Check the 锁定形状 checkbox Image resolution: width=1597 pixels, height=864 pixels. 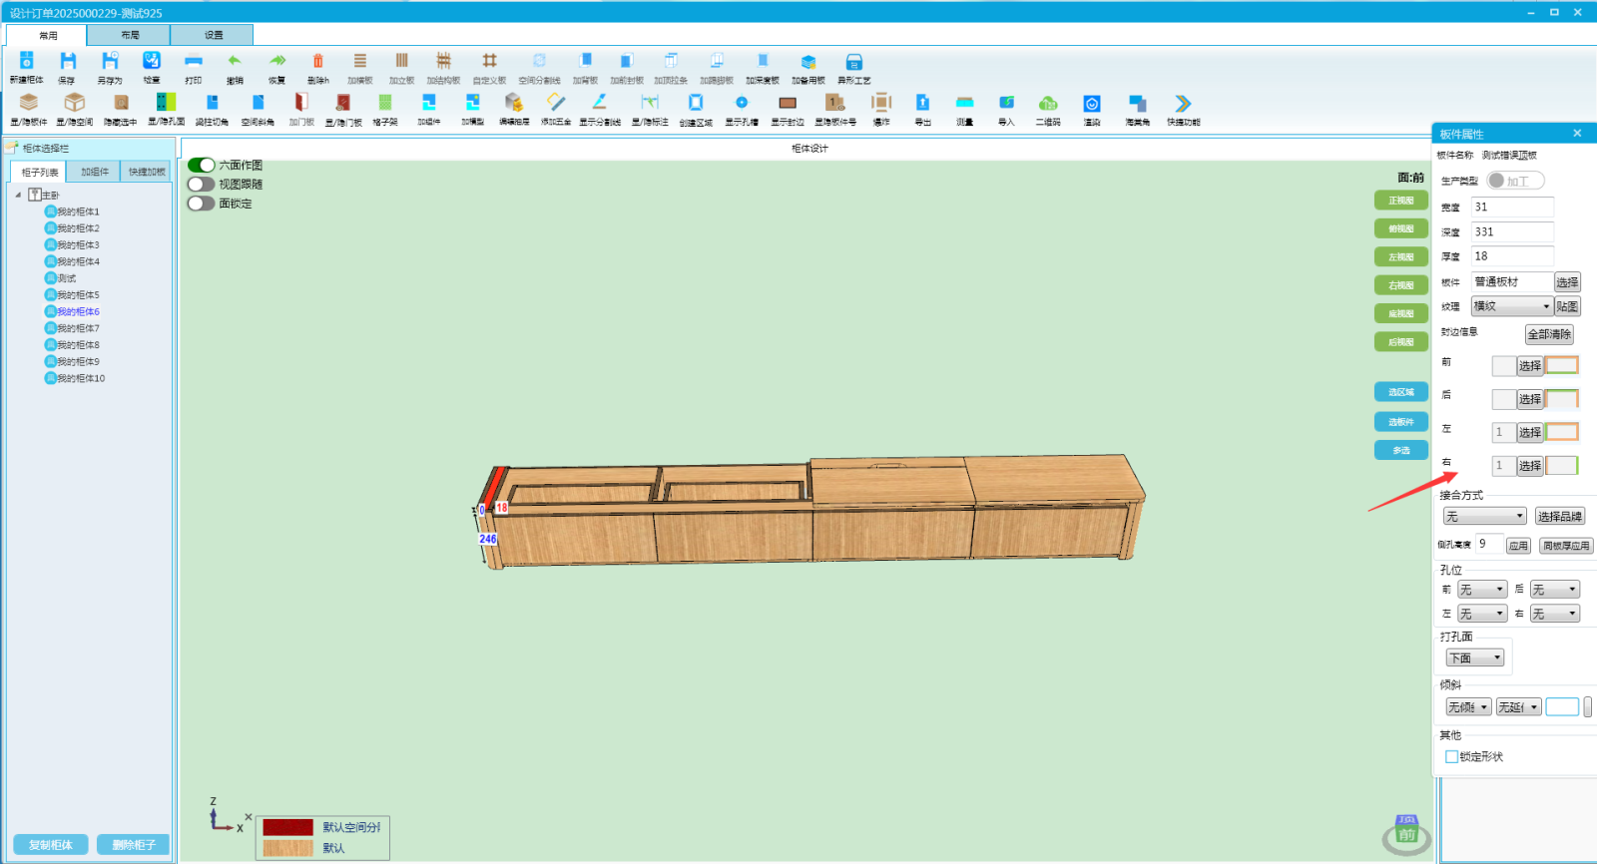(1452, 757)
